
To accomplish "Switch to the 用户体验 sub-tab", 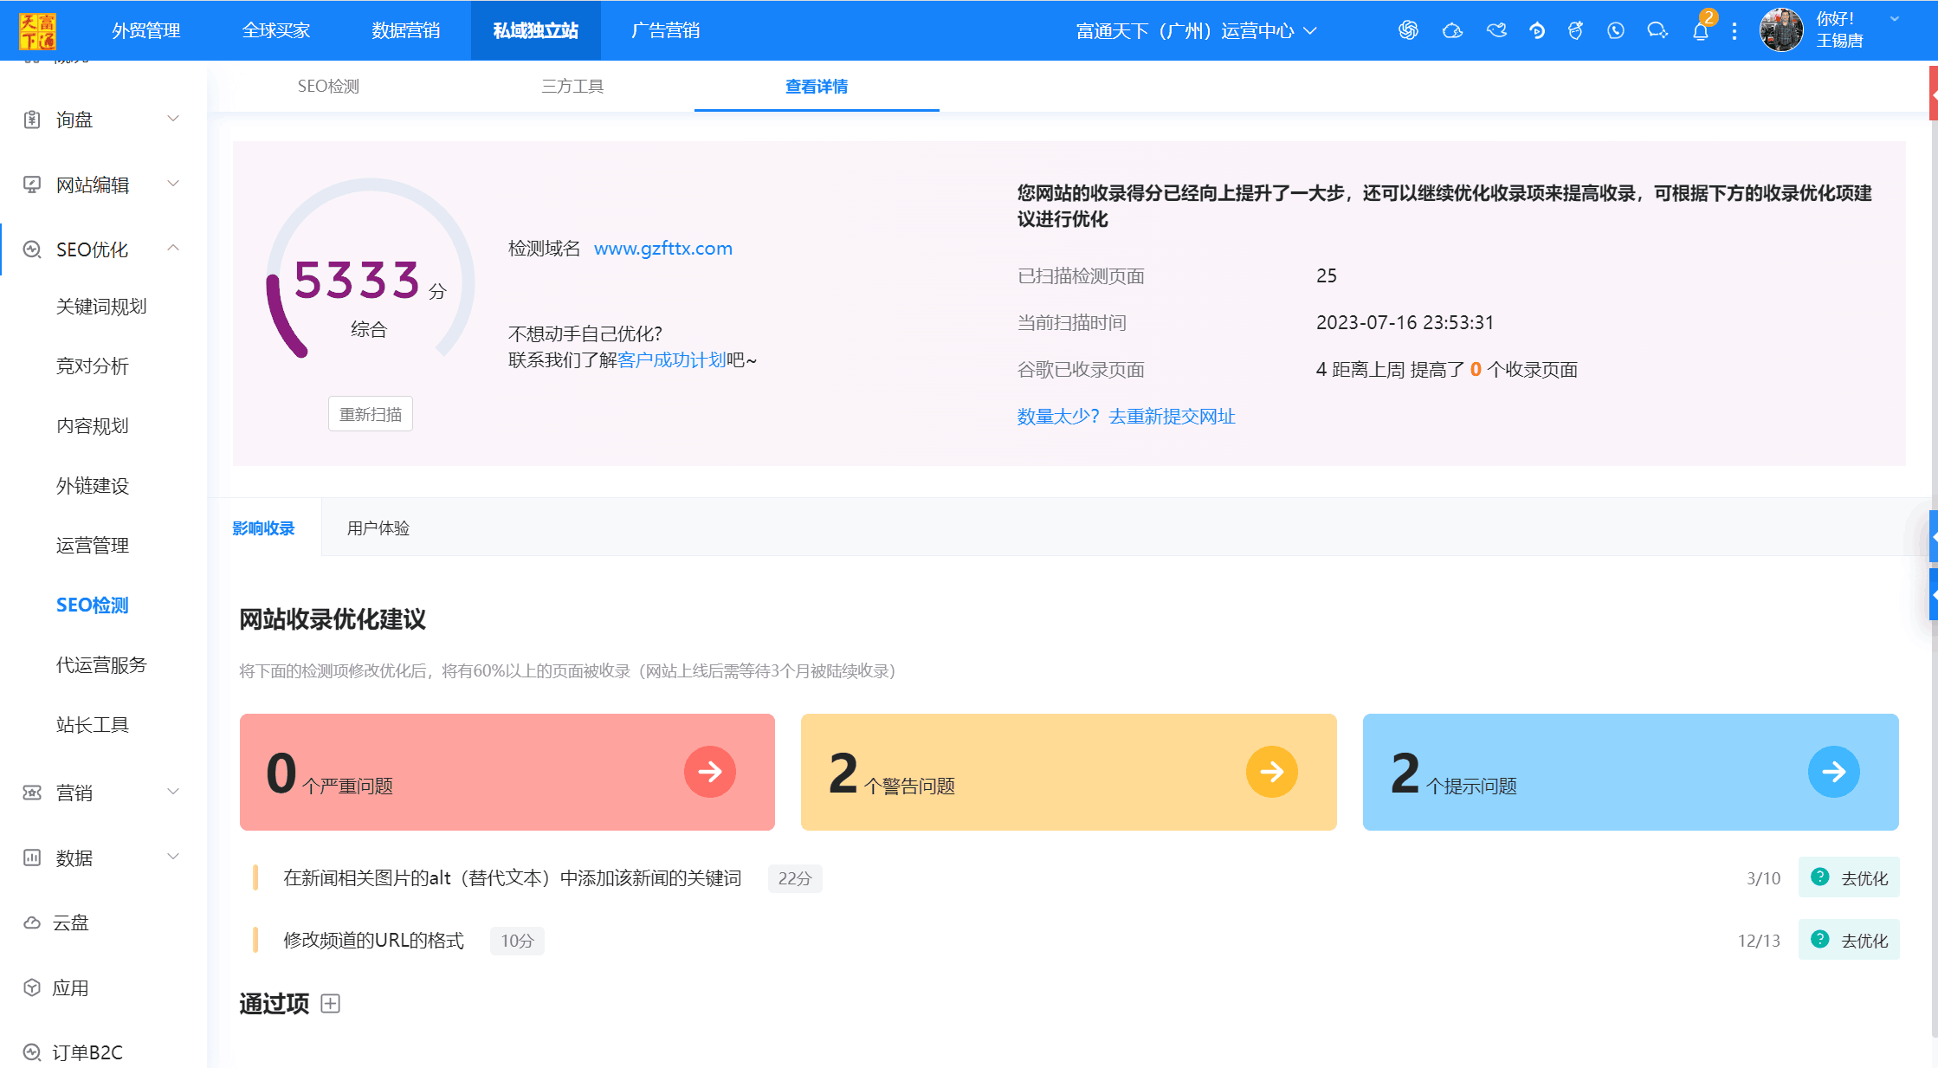I will 378,528.
